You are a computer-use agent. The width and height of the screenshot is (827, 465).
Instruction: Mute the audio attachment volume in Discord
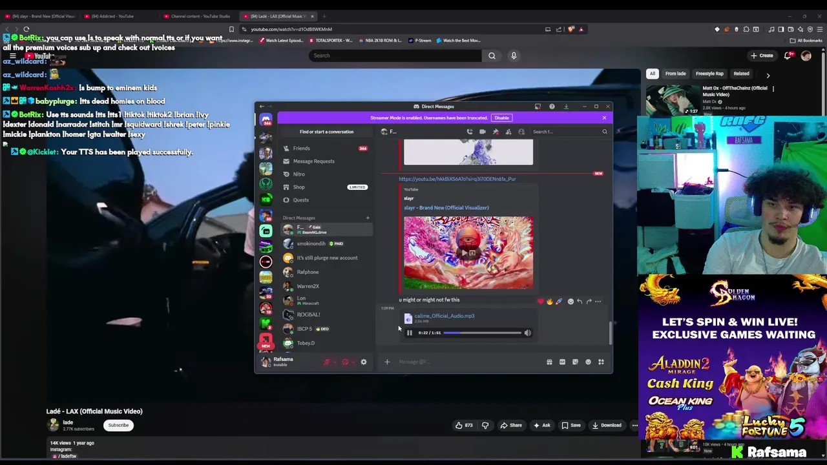pyautogui.click(x=527, y=333)
